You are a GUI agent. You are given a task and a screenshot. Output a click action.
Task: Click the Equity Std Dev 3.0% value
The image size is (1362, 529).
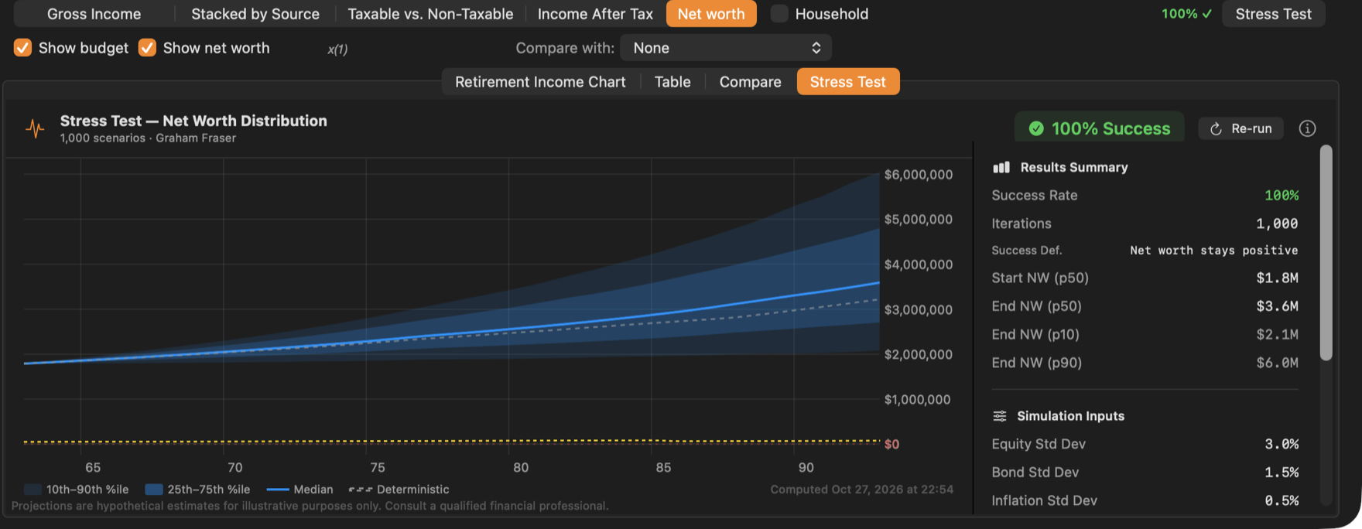(1282, 444)
